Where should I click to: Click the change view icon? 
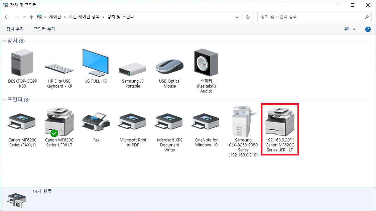347,29
